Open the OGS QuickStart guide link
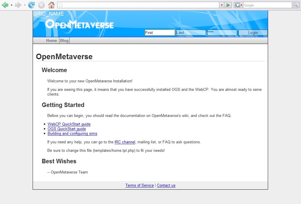This screenshot has width=301, height=204. click(x=67, y=129)
